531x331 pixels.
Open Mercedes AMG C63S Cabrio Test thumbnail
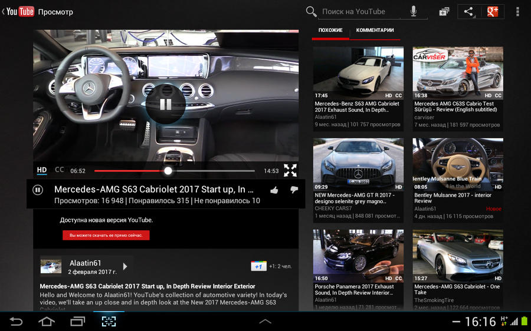tap(458, 72)
